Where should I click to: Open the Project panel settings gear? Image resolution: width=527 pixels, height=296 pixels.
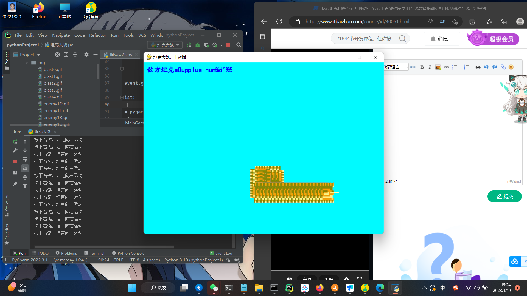[86, 55]
